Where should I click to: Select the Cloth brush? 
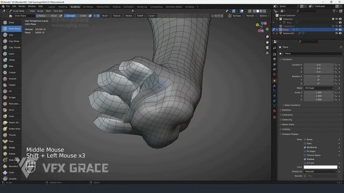click(11, 173)
